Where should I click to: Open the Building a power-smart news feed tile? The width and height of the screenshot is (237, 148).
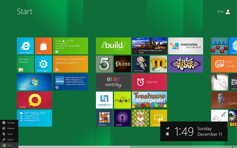71,64
